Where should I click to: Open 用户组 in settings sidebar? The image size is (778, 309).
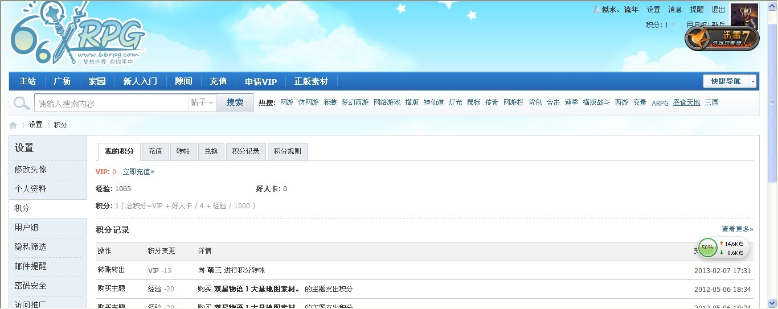coord(27,228)
